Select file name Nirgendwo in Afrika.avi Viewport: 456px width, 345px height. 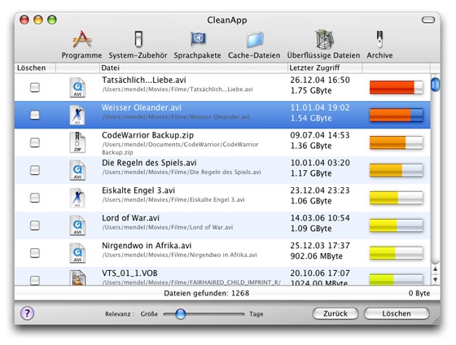(147, 246)
